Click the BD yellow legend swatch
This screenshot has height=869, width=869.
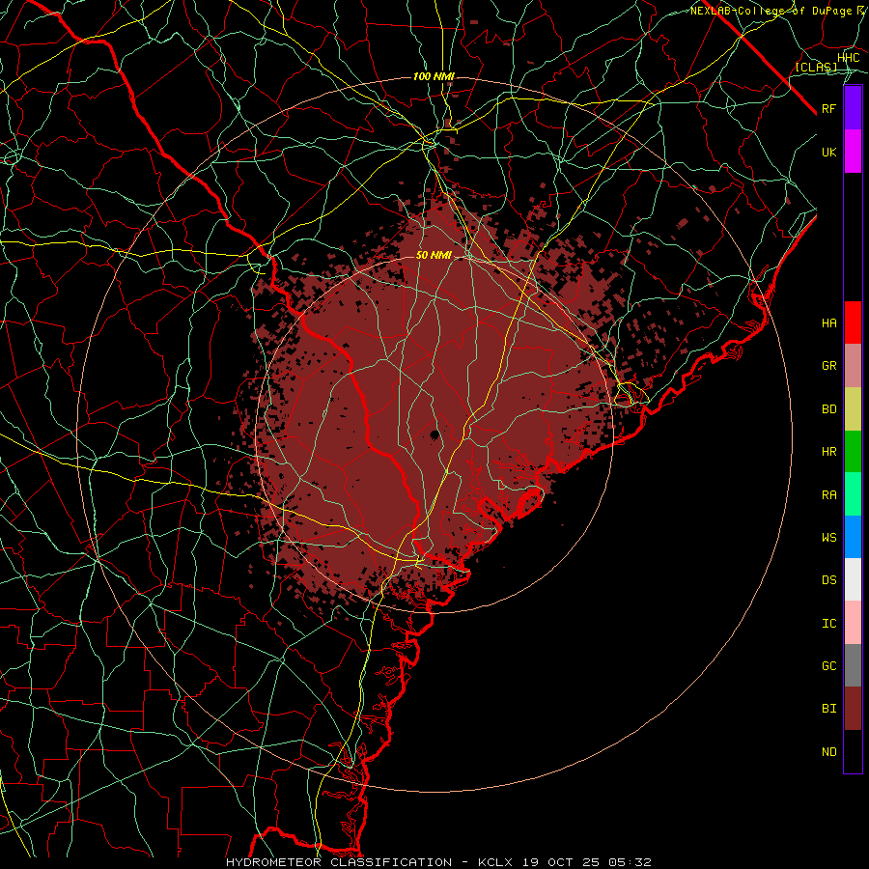coord(853,409)
